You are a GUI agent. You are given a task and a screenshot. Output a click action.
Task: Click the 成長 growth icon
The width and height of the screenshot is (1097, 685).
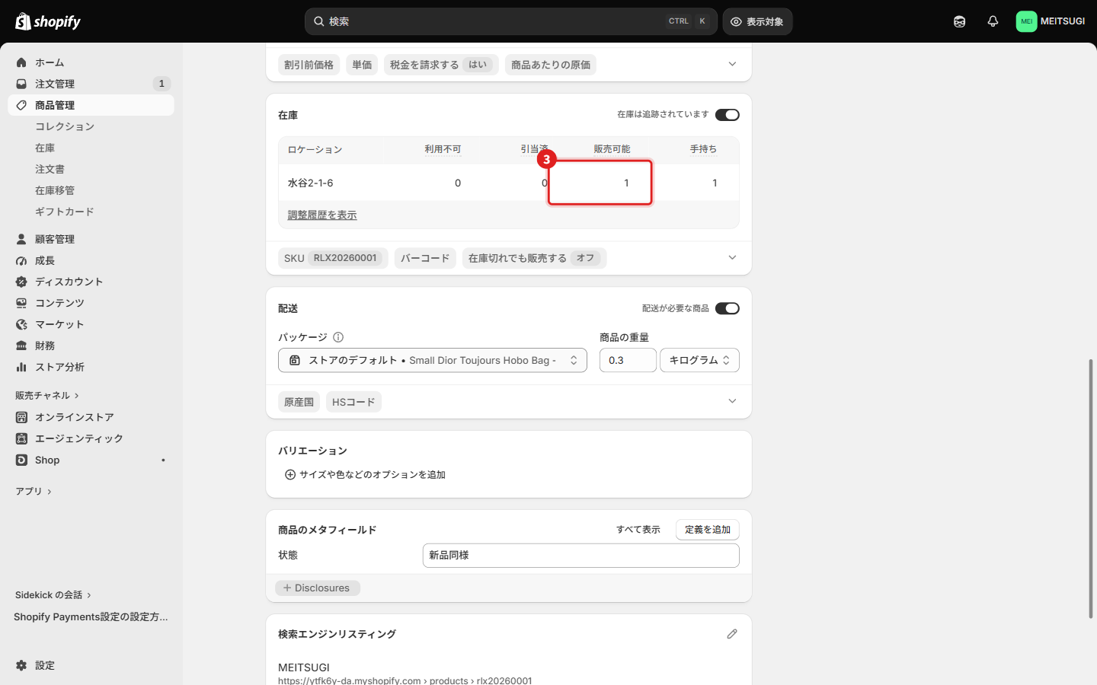point(21,260)
